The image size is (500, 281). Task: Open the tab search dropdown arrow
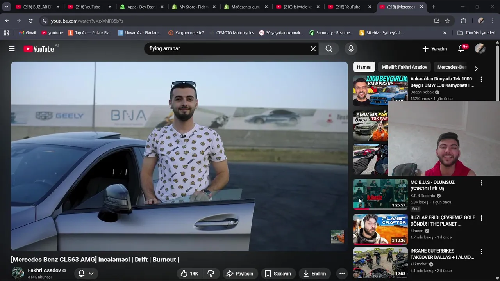tap(7, 7)
